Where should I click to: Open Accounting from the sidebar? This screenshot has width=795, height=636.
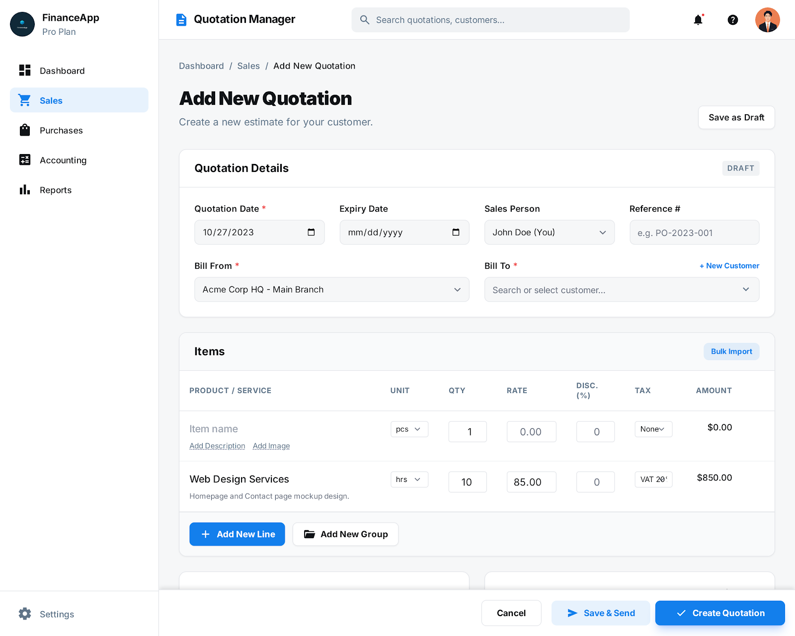[x=63, y=160]
